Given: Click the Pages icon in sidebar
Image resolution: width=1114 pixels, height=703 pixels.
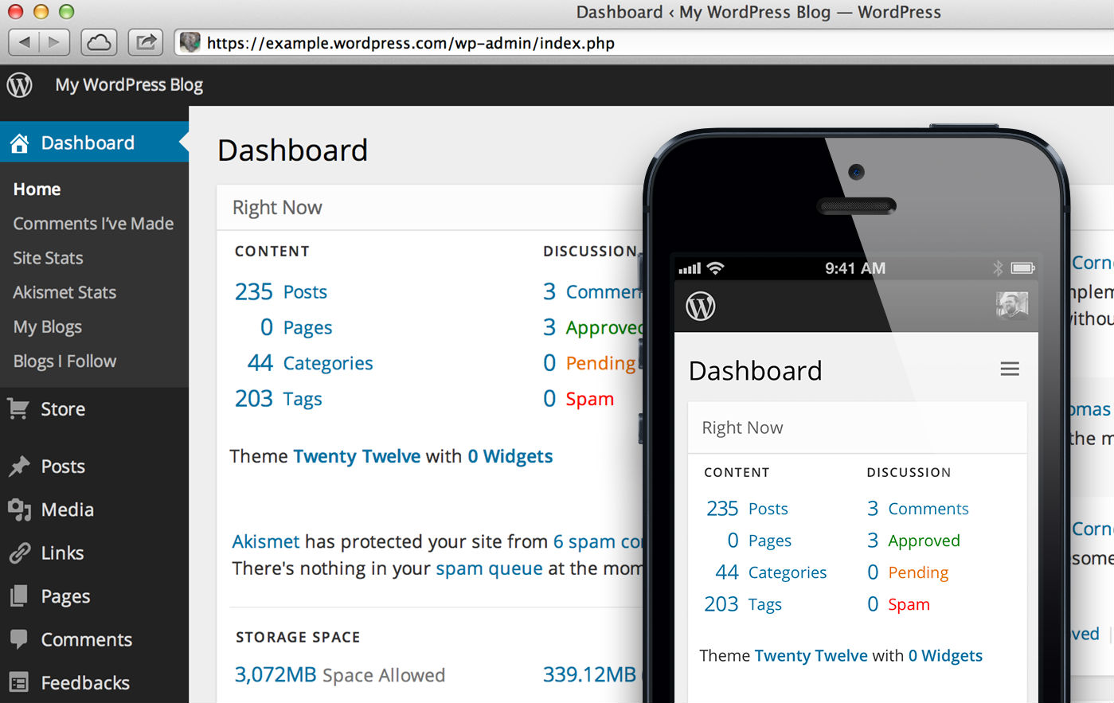Looking at the screenshot, I should 19,596.
